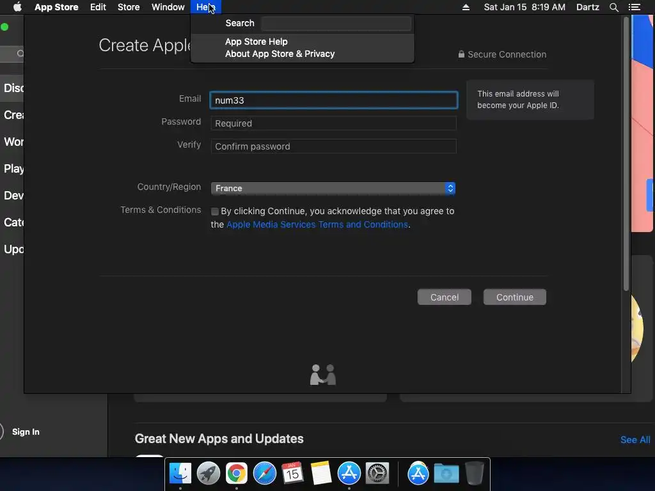Open Notification Center list icon
Image resolution: width=655 pixels, height=491 pixels.
634,7
